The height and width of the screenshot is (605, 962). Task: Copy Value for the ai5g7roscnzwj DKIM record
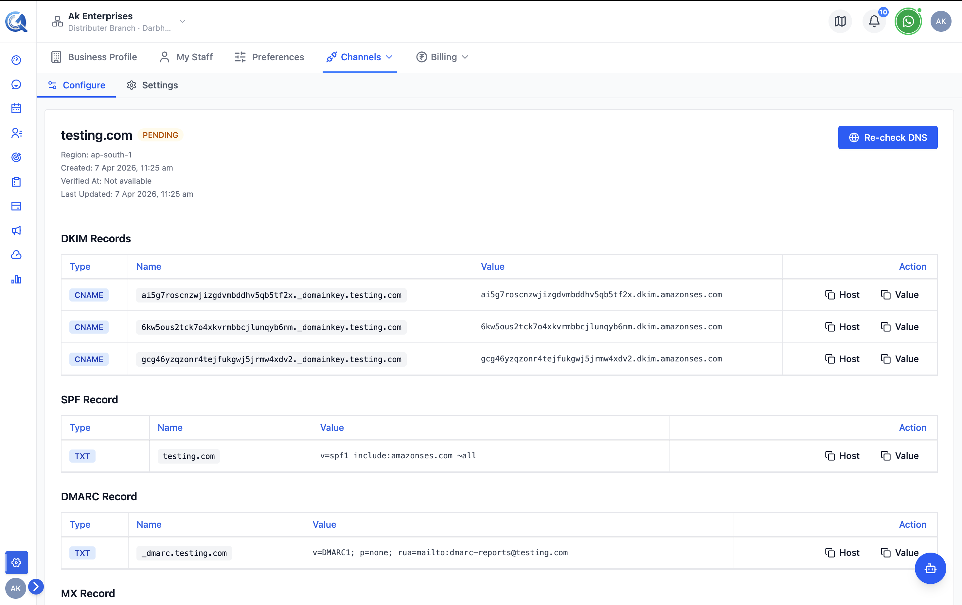tap(899, 295)
